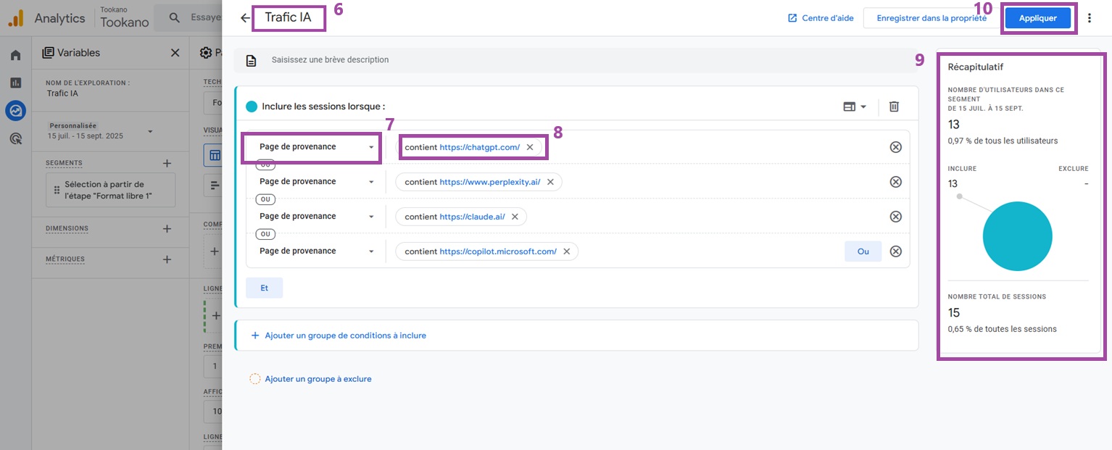1112x450 pixels.
Task: Open the Centre d'aide link
Action: click(819, 18)
